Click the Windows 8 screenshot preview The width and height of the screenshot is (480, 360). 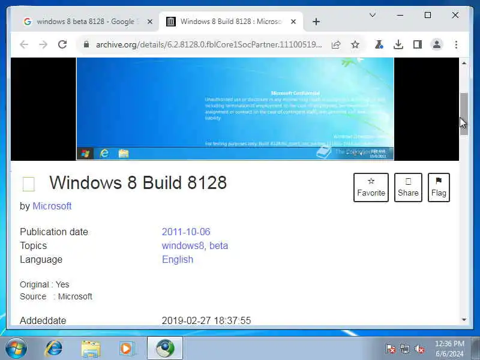[235, 109]
